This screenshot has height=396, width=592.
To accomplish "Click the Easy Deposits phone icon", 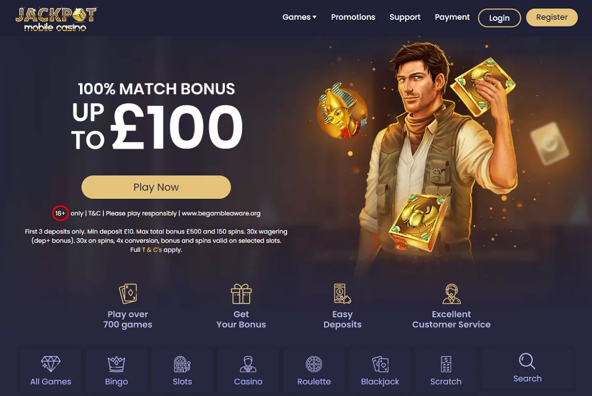I will pos(342,294).
